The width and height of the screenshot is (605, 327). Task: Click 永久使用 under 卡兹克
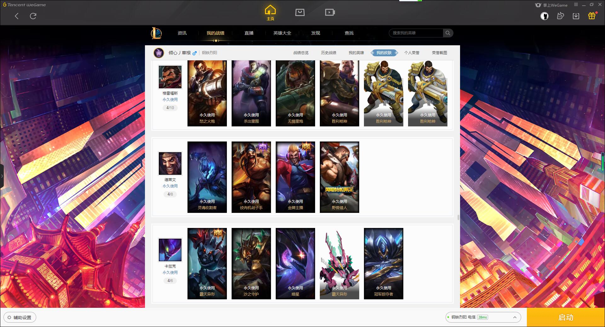click(x=170, y=272)
